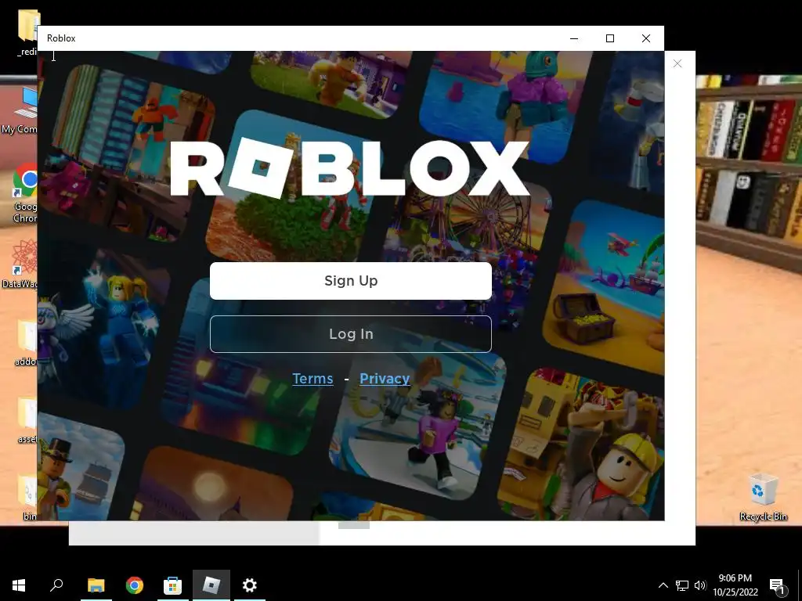Open taskbar search
The image size is (802, 601).
(x=56, y=585)
